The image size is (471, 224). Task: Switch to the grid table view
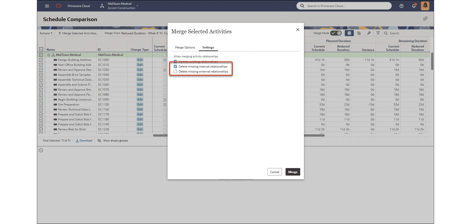point(349,33)
